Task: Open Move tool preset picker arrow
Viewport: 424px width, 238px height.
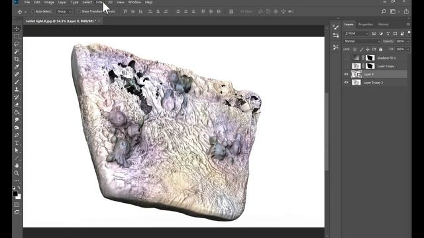Action: 25,12
